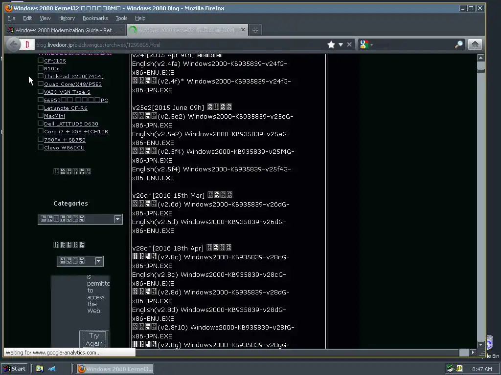Go to the Home page

(475, 44)
